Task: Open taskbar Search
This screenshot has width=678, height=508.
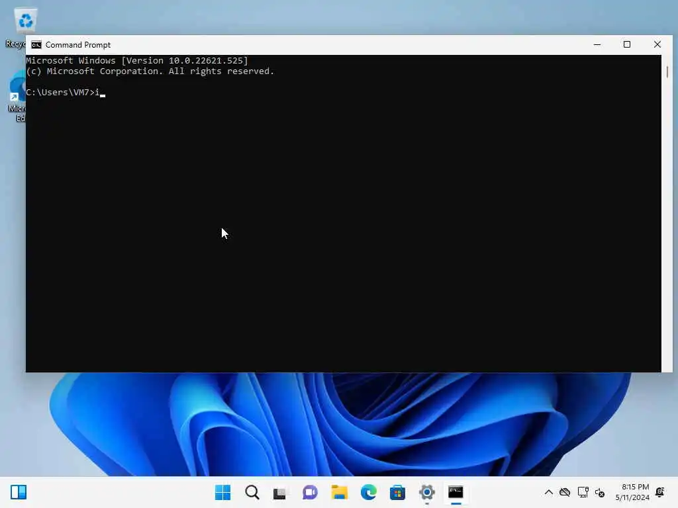Action: point(252,492)
